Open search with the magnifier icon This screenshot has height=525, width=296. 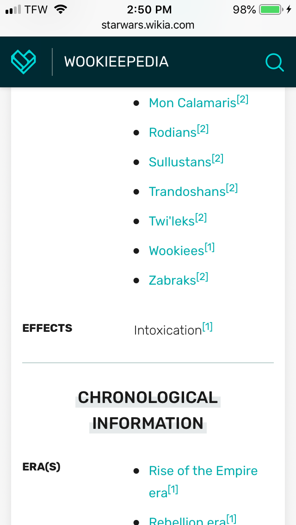275,62
